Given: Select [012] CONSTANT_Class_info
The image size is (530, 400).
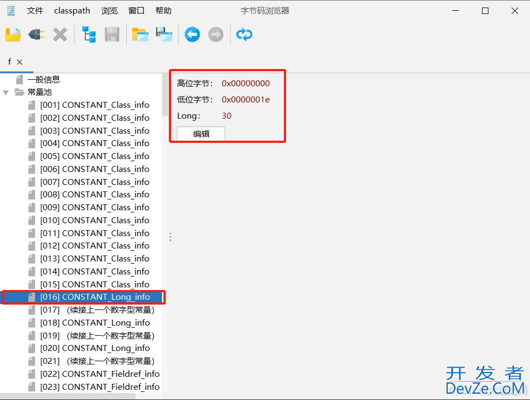Looking at the screenshot, I should tap(94, 245).
